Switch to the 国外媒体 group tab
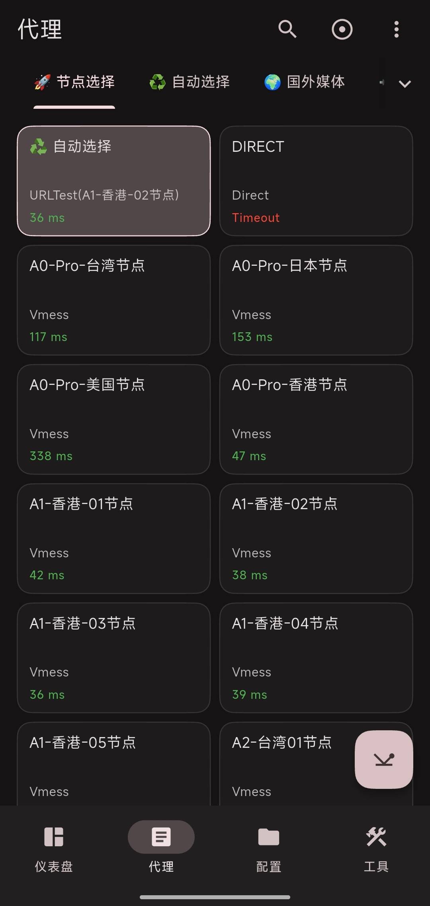Image resolution: width=430 pixels, height=906 pixels. tap(305, 82)
